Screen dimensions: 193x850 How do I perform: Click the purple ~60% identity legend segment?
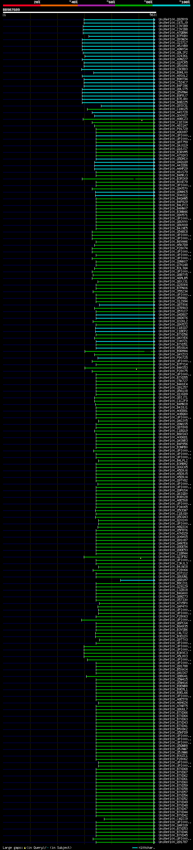click(97, 5)
